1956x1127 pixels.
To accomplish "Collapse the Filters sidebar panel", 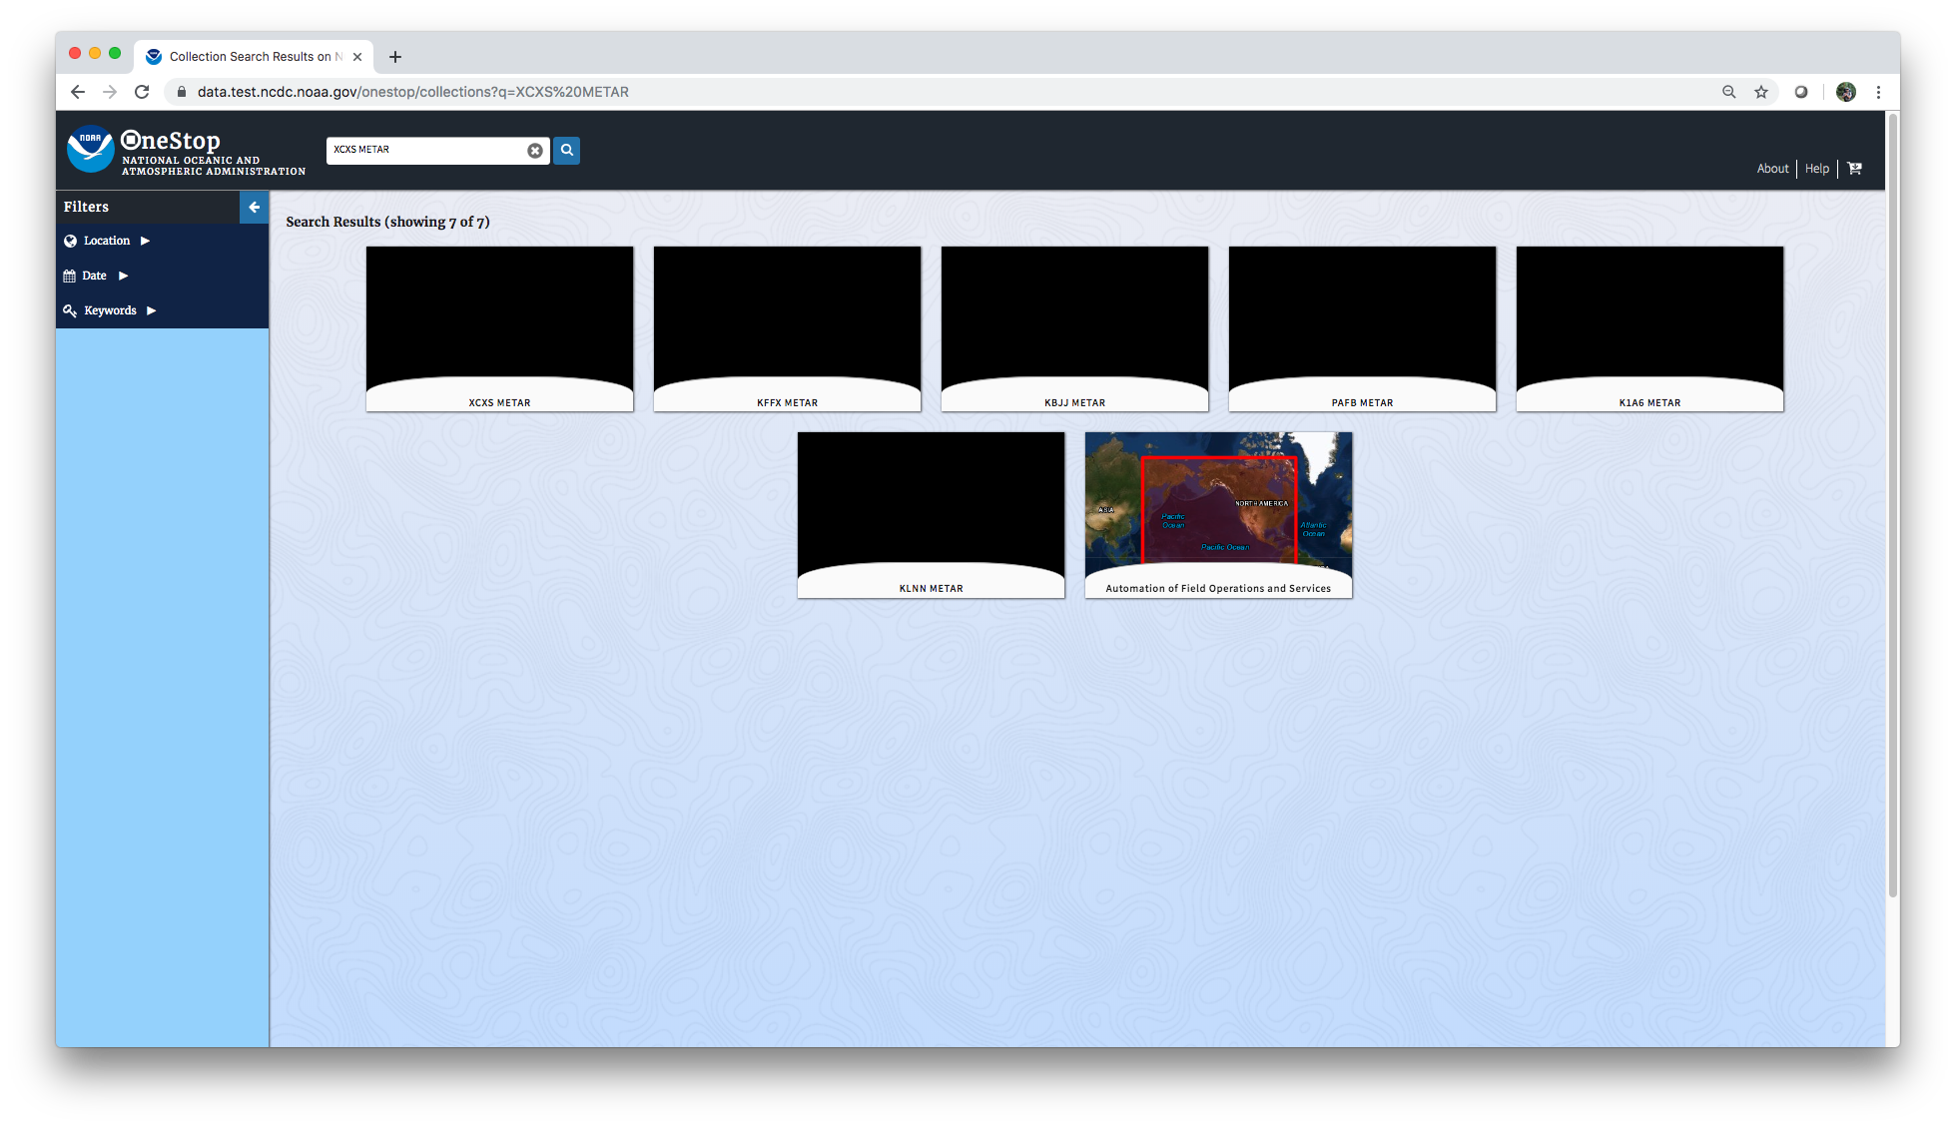I will [x=254, y=207].
